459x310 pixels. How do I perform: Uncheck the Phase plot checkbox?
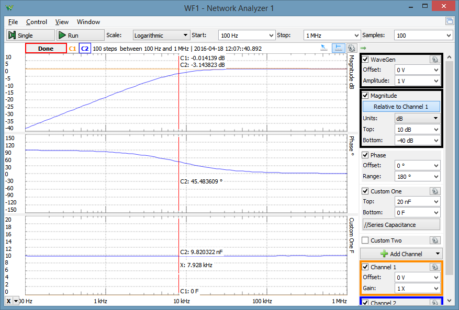tap(365, 155)
